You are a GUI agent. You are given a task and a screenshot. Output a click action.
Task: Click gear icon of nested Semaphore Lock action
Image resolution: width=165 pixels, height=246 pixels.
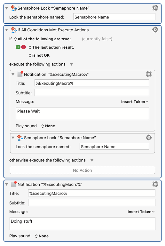pyautogui.click(x=149, y=138)
